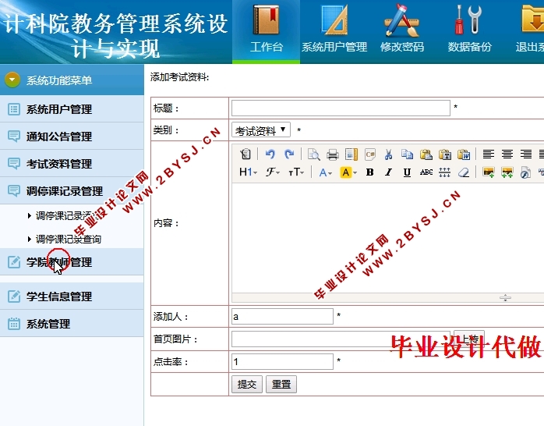Undo the last edit in editor toolbar
The height and width of the screenshot is (426, 544).
[270, 154]
